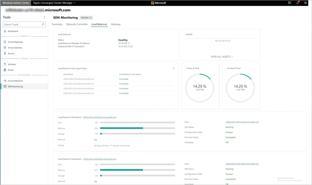Click VIEW ALL ALERTS link

222,57
